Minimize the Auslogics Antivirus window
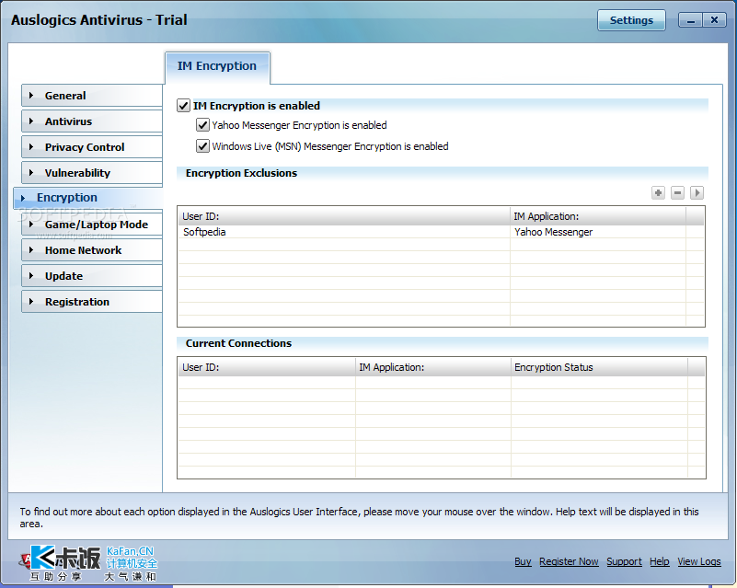Image resolution: width=737 pixels, height=588 pixels. [x=690, y=20]
